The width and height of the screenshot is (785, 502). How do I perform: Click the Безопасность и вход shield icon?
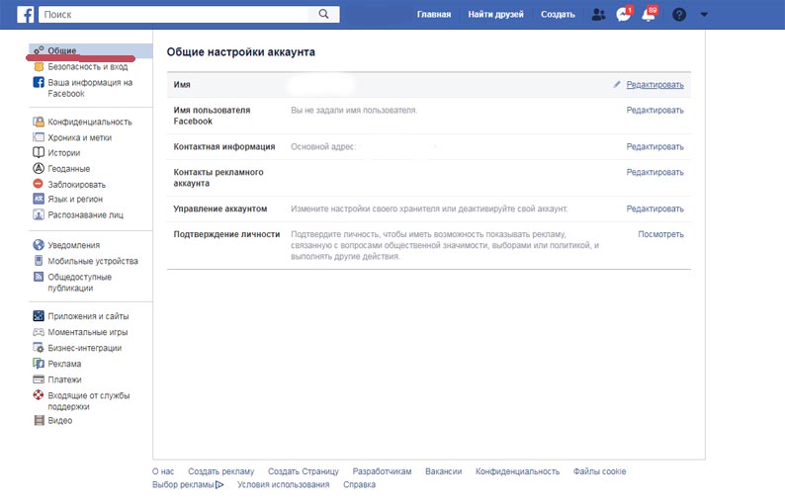click(39, 66)
